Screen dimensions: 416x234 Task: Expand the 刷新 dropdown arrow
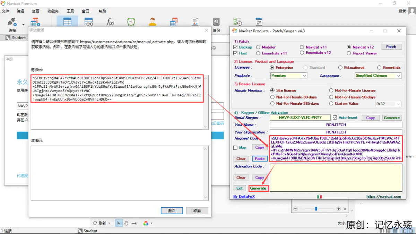coord(109,223)
